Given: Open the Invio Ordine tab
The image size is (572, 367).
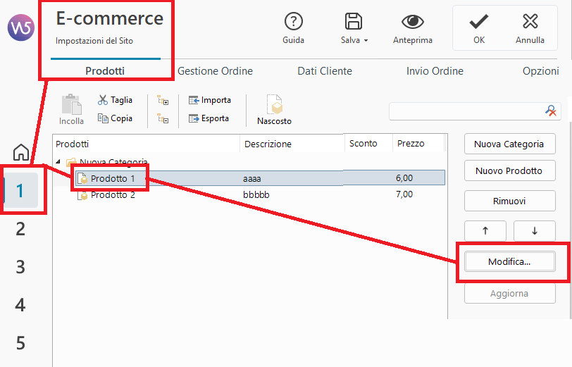Looking at the screenshot, I should pos(435,70).
